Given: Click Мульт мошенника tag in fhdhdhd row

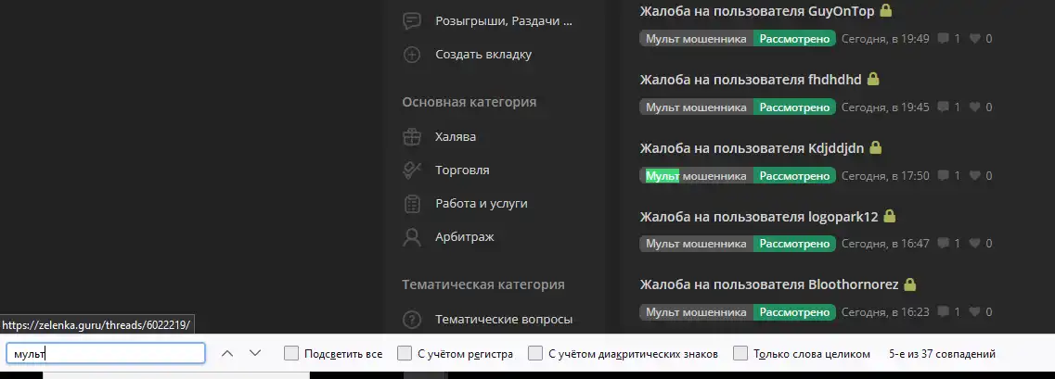Looking at the screenshot, I should pyautogui.click(x=697, y=107).
